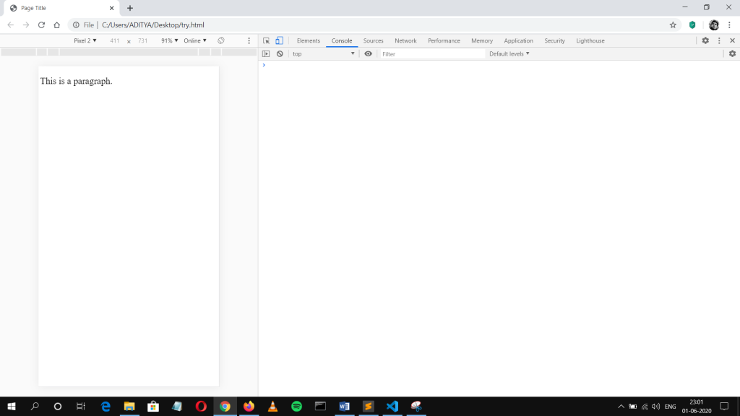Open DevTools settings gear in tab bar

tap(705, 41)
